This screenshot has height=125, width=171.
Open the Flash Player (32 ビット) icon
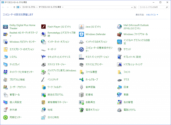43,27
